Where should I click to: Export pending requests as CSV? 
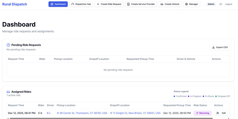point(220,47)
